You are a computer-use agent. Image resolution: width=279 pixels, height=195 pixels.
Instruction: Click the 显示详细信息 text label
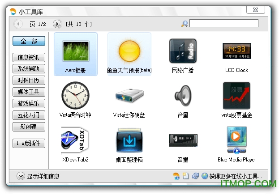tap(43, 176)
